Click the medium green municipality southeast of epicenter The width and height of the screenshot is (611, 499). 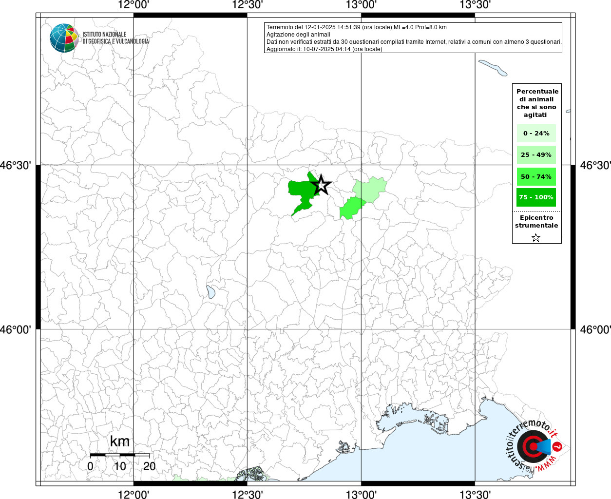pos(352,209)
